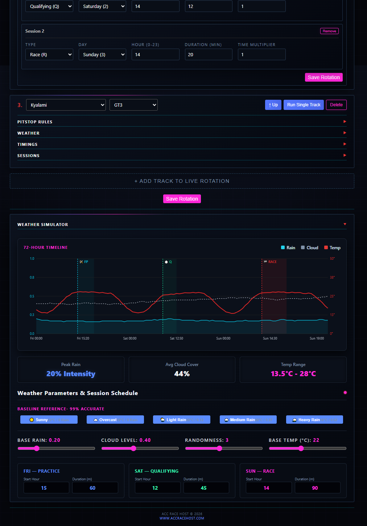Move Kyalami track Up in rotation

click(x=273, y=105)
